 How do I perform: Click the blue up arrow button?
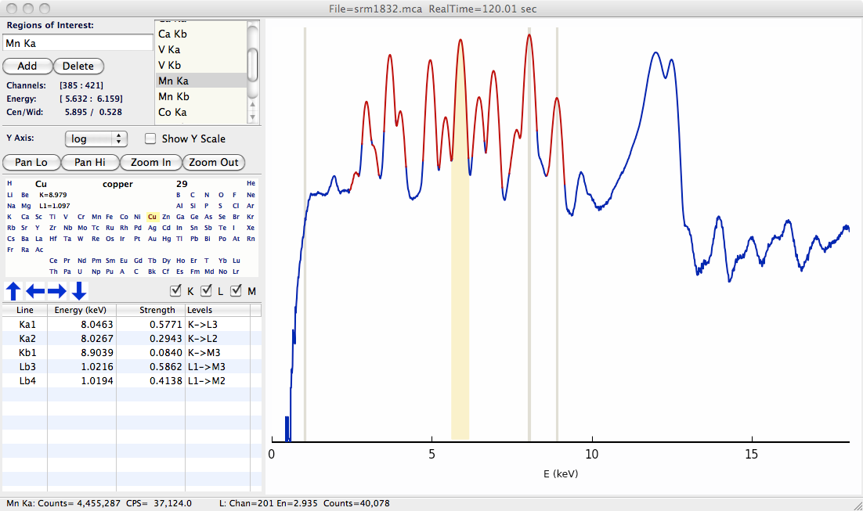point(13,292)
